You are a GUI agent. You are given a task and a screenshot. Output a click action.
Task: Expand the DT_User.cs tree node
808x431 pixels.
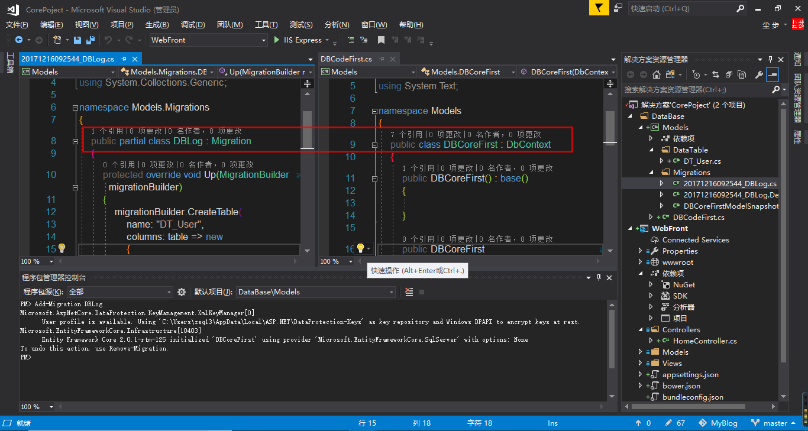pos(662,161)
